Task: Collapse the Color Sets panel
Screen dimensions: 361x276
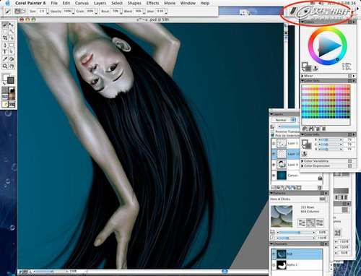Action: click(x=303, y=81)
